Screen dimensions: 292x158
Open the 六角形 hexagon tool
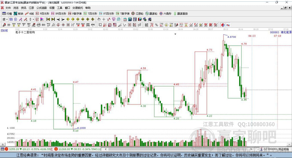(x=165, y=14)
